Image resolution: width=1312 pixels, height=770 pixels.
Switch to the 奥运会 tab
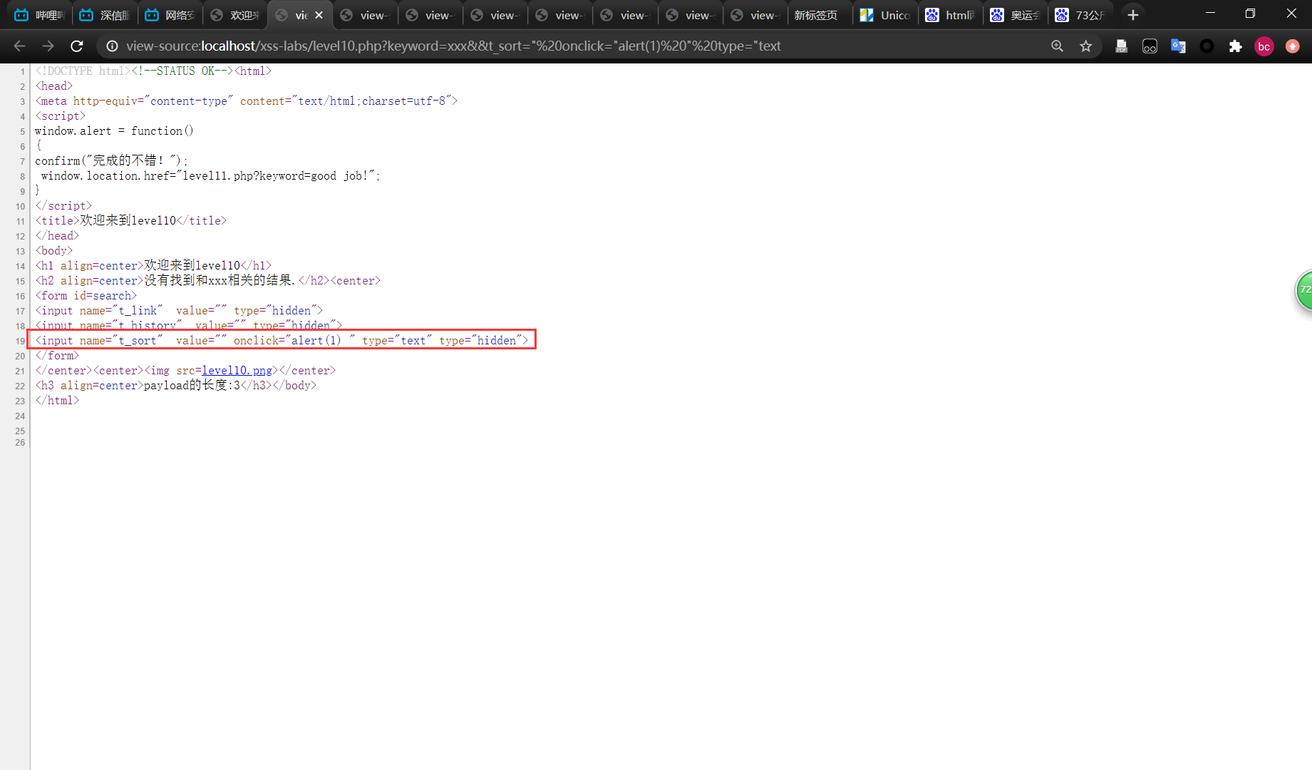click(x=1014, y=15)
